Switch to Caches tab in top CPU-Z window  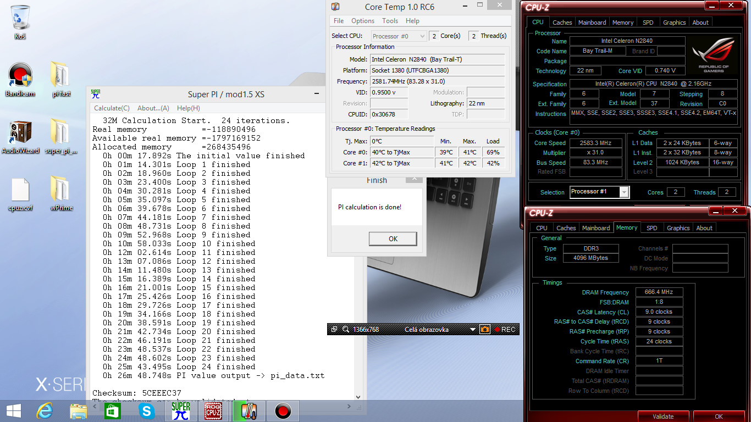click(x=562, y=23)
